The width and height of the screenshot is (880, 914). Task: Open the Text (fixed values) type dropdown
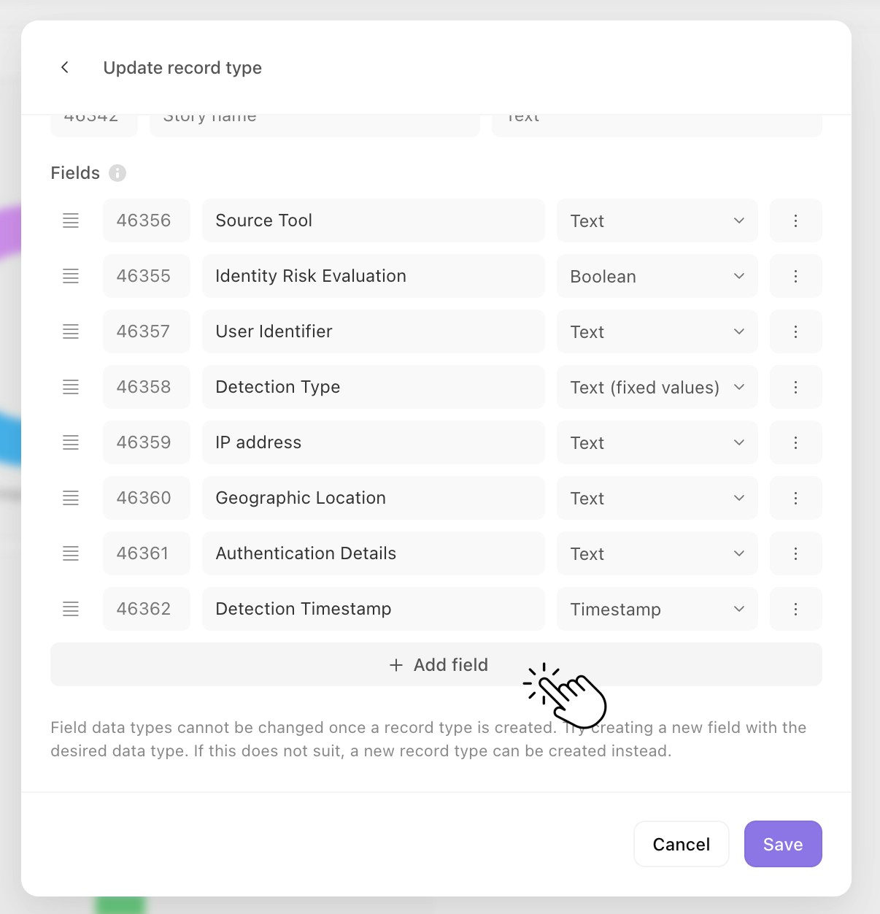[x=657, y=387]
